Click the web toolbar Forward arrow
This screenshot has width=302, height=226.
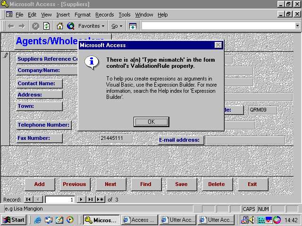[x=22, y=26]
